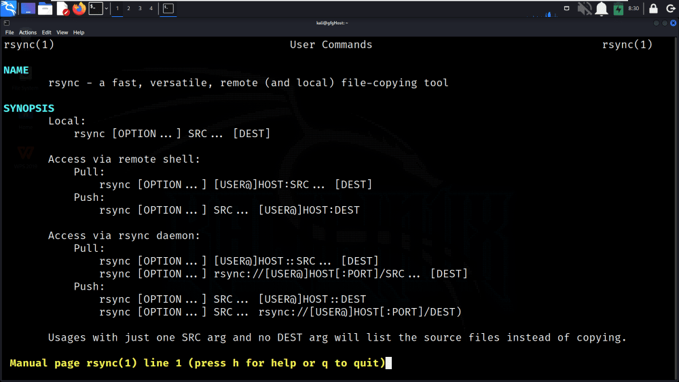Screen dimensions: 679x382
Task: Minimize the terminal window
Action: (657, 23)
